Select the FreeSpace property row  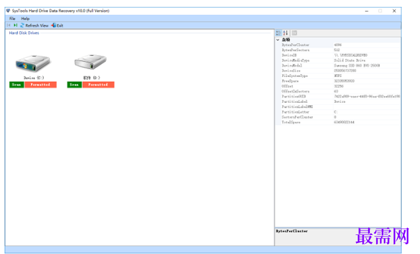(x=340, y=81)
